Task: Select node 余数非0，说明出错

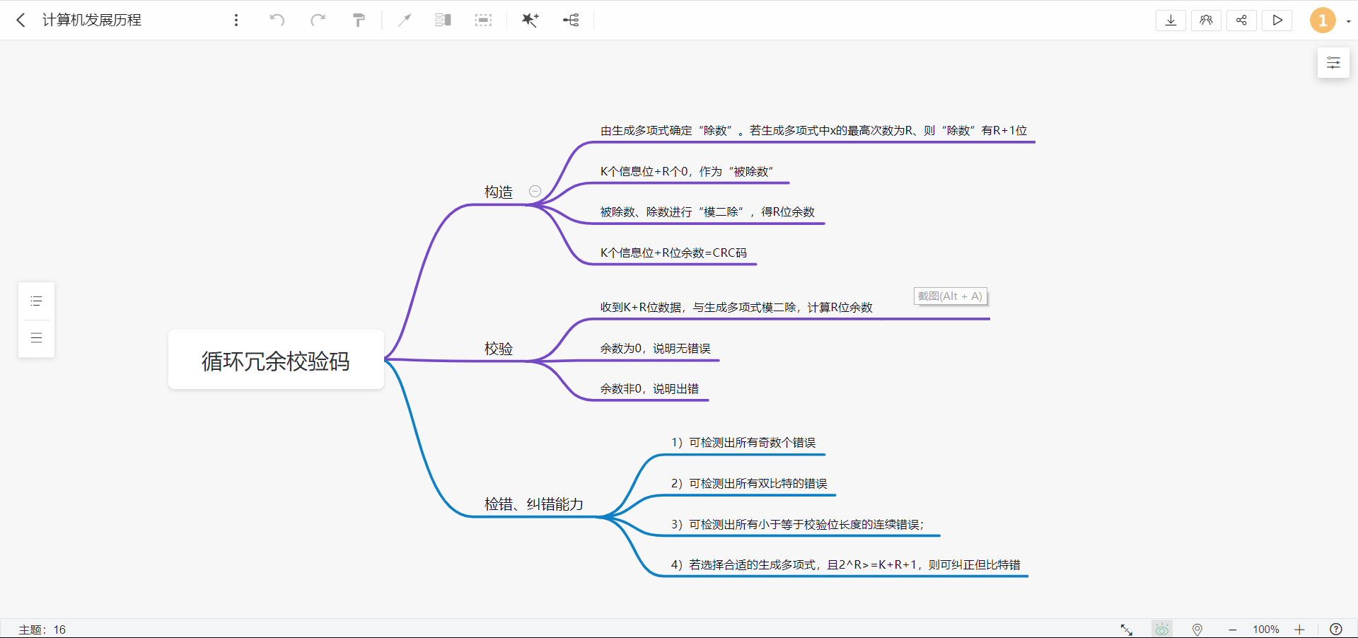Action: (x=649, y=388)
